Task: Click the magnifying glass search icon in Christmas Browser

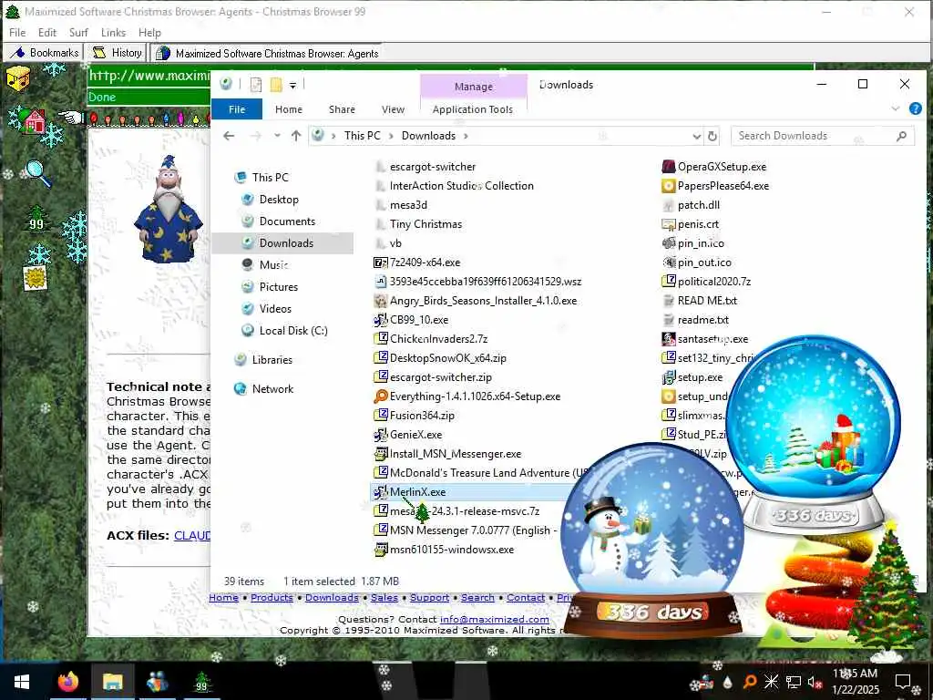Action: (x=38, y=173)
